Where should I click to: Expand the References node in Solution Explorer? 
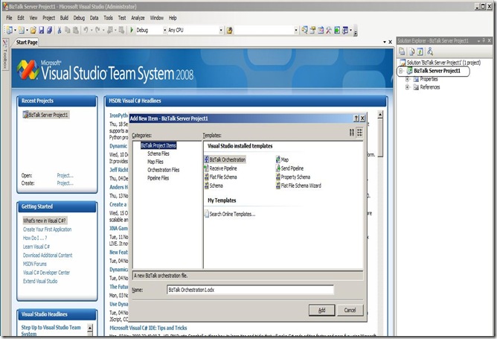pos(408,87)
